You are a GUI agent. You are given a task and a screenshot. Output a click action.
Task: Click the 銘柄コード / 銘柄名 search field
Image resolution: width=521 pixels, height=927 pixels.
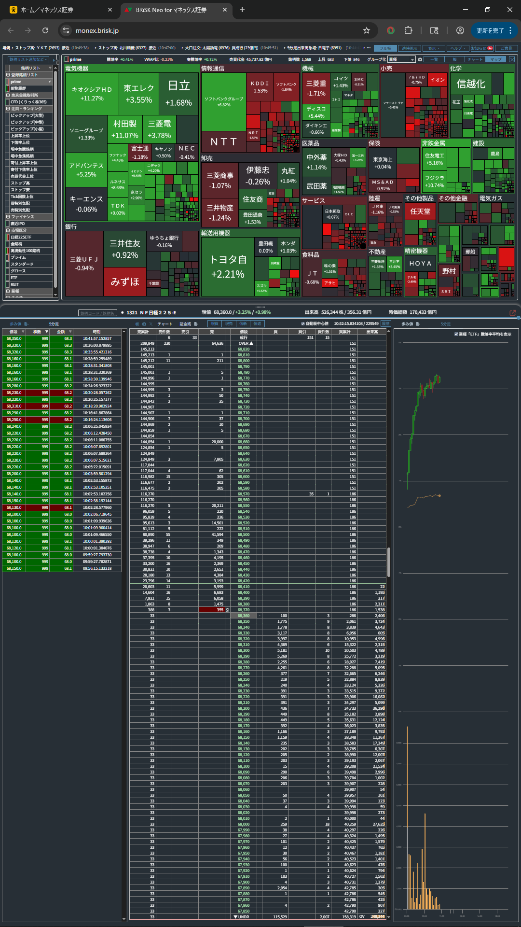(97, 313)
